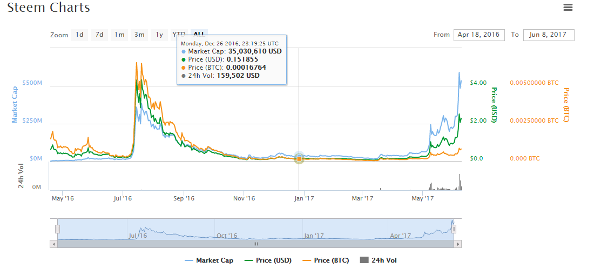Click the highlighted orange data point marker

[x=299, y=158]
